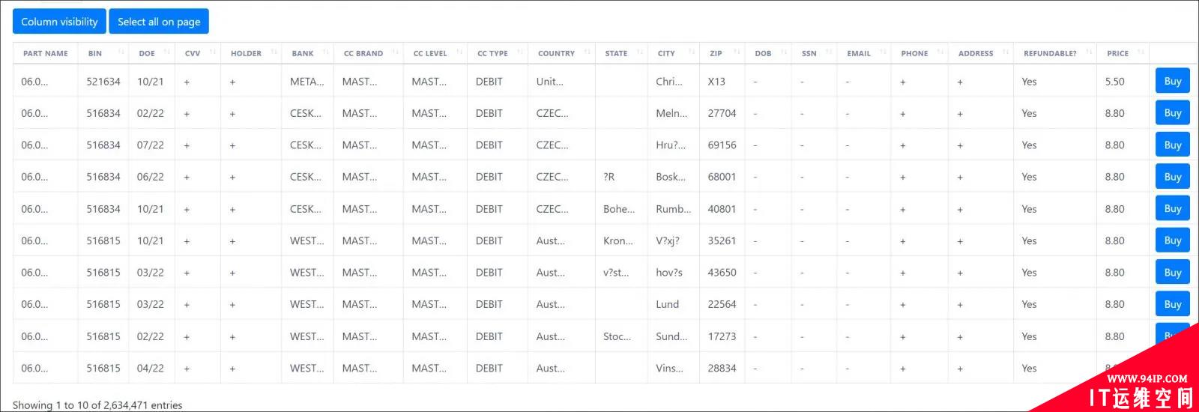1199x412 pixels.
Task: Sort by COUNTRY column sort icon
Action: pyautogui.click(x=587, y=52)
